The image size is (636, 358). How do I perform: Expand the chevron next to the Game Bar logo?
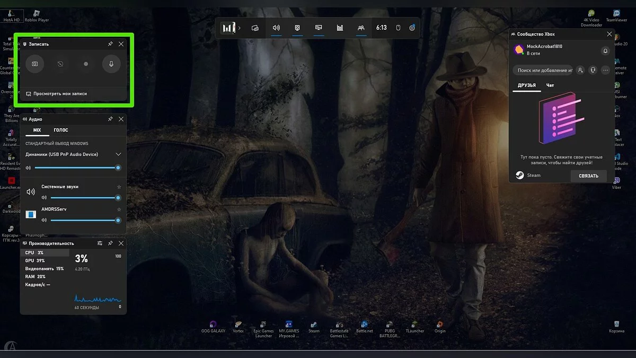pyautogui.click(x=240, y=28)
